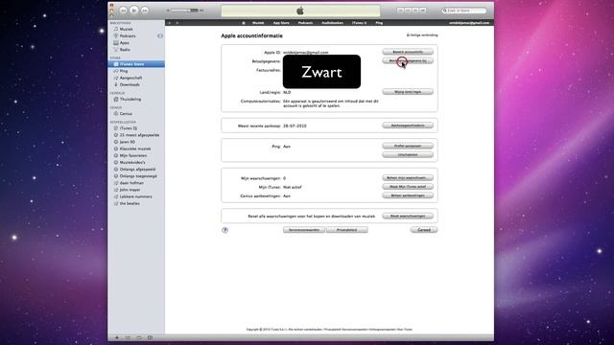Open the Ping store tab
Viewport: 614px width, 345px height.
click(x=379, y=23)
